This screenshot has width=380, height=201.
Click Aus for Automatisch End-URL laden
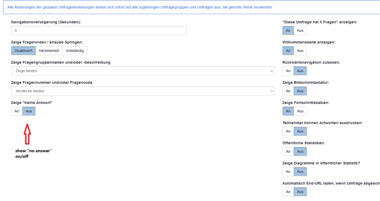point(300,192)
